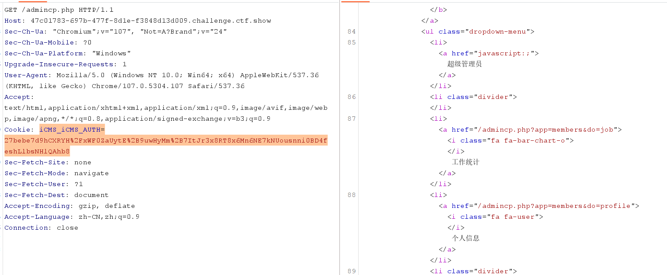Click the Sec-Ch-Ua-Platform "Windows" value
The width and height of the screenshot is (667, 275).
111,53
